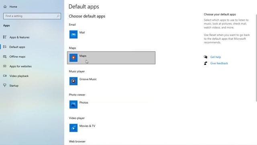Click the Apps section header in sidebar
The image size is (257, 145).
pos(6,25)
